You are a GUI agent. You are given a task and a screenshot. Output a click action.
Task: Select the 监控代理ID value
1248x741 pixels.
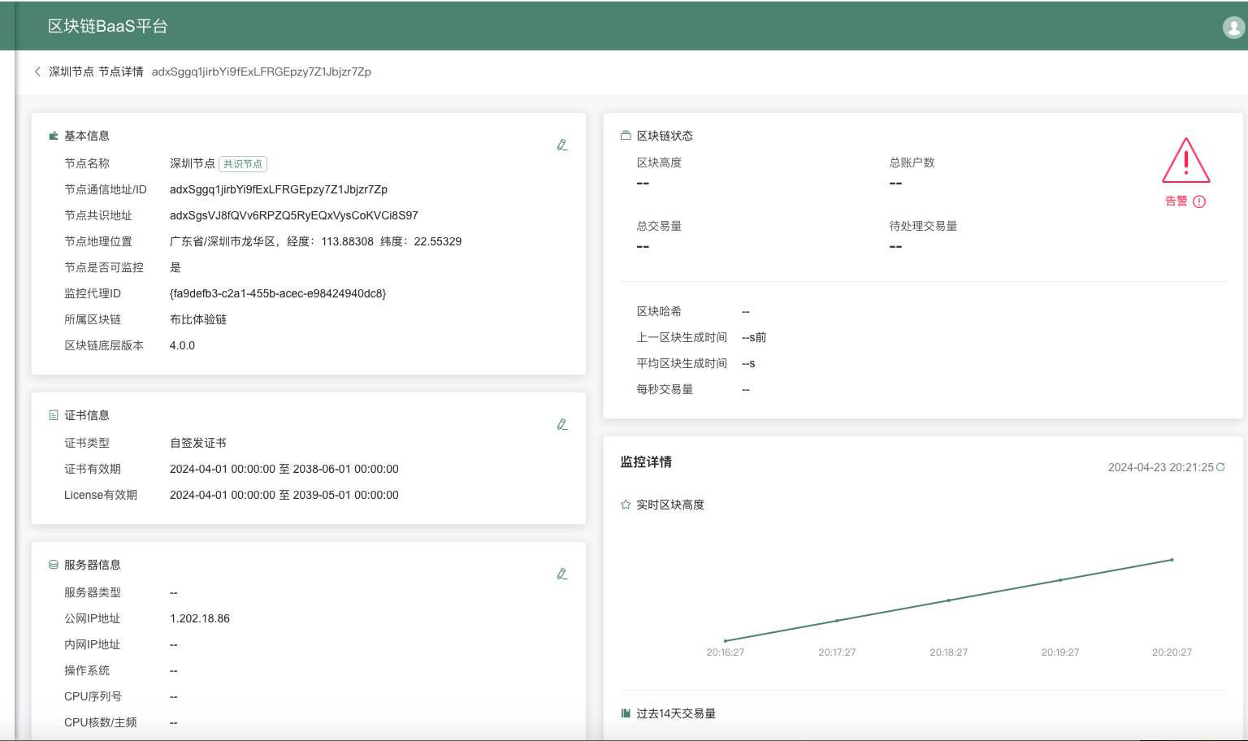[278, 293]
